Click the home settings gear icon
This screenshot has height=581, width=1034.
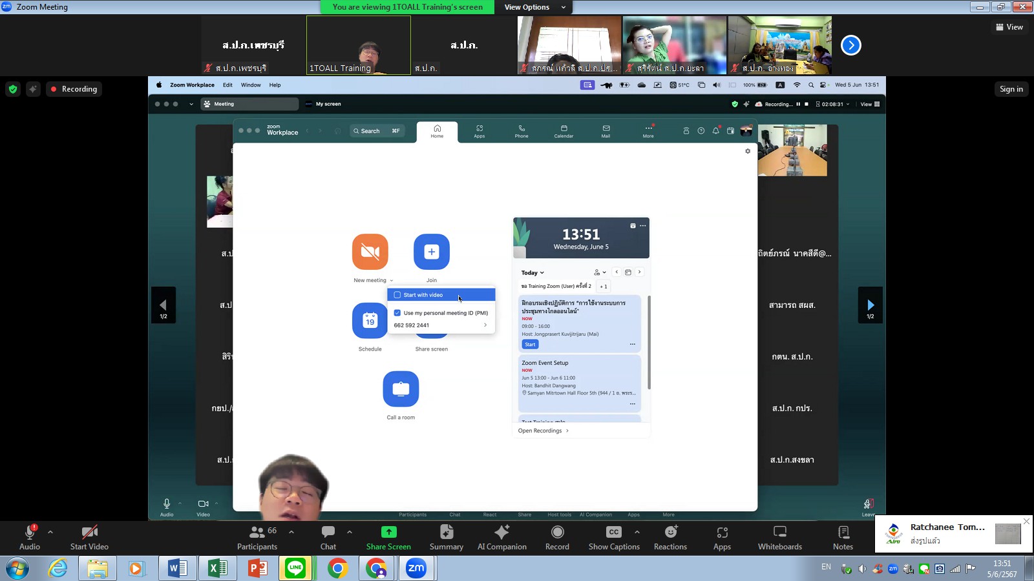pos(748,151)
